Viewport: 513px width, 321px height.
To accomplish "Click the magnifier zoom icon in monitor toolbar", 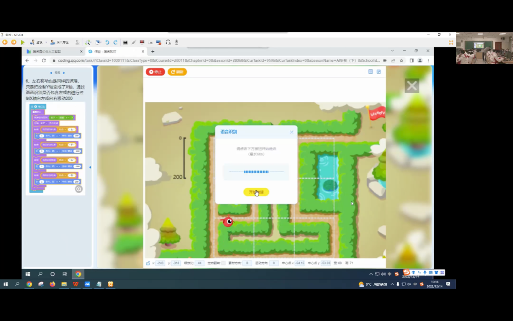I will tap(88, 42).
